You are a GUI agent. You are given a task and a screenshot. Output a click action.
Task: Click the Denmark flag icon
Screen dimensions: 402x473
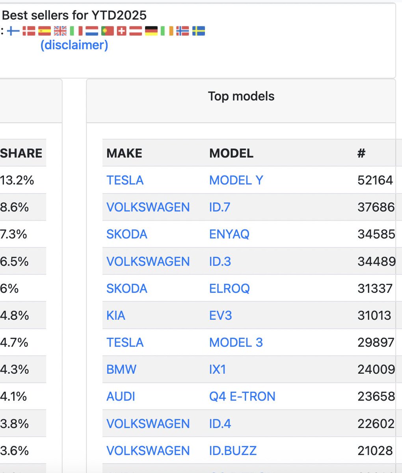pos(29,31)
